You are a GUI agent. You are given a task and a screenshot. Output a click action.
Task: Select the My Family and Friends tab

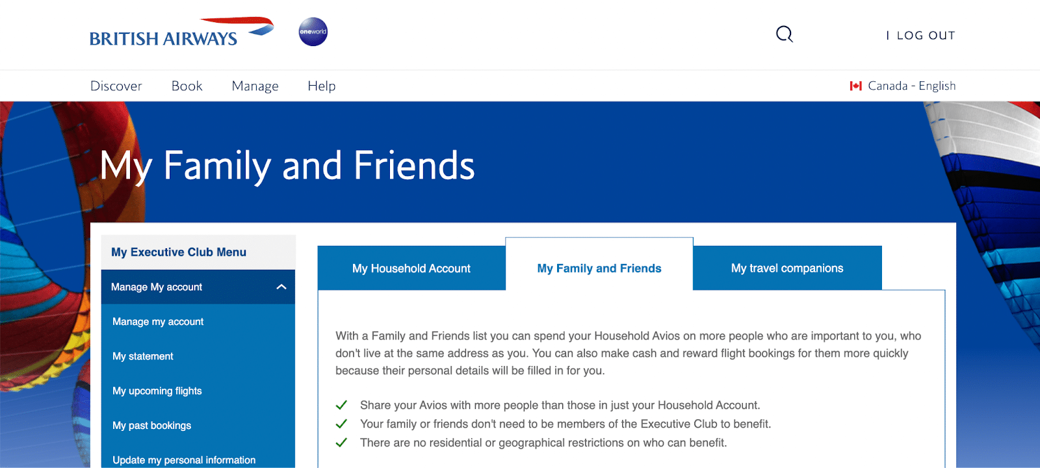[x=599, y=268]
